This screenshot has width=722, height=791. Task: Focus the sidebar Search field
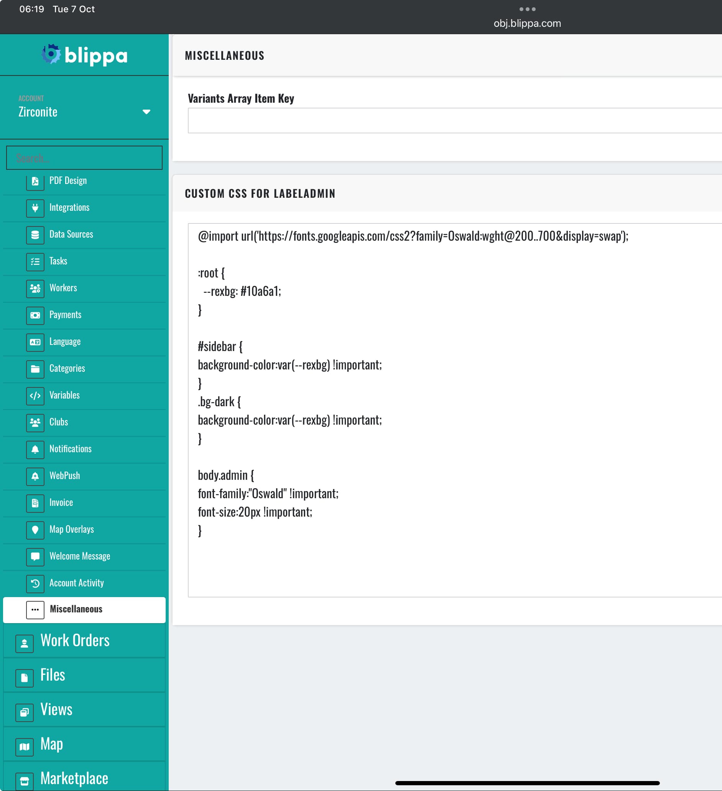84,158
